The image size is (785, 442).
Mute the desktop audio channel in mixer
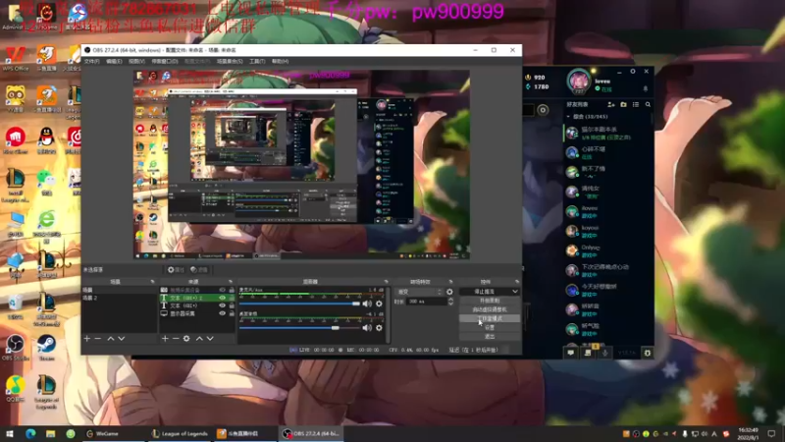(x=367, y=328)
